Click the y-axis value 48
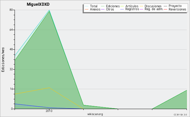Screen dimensions: 190x117 pyautogui.click(x=11, y=49)
